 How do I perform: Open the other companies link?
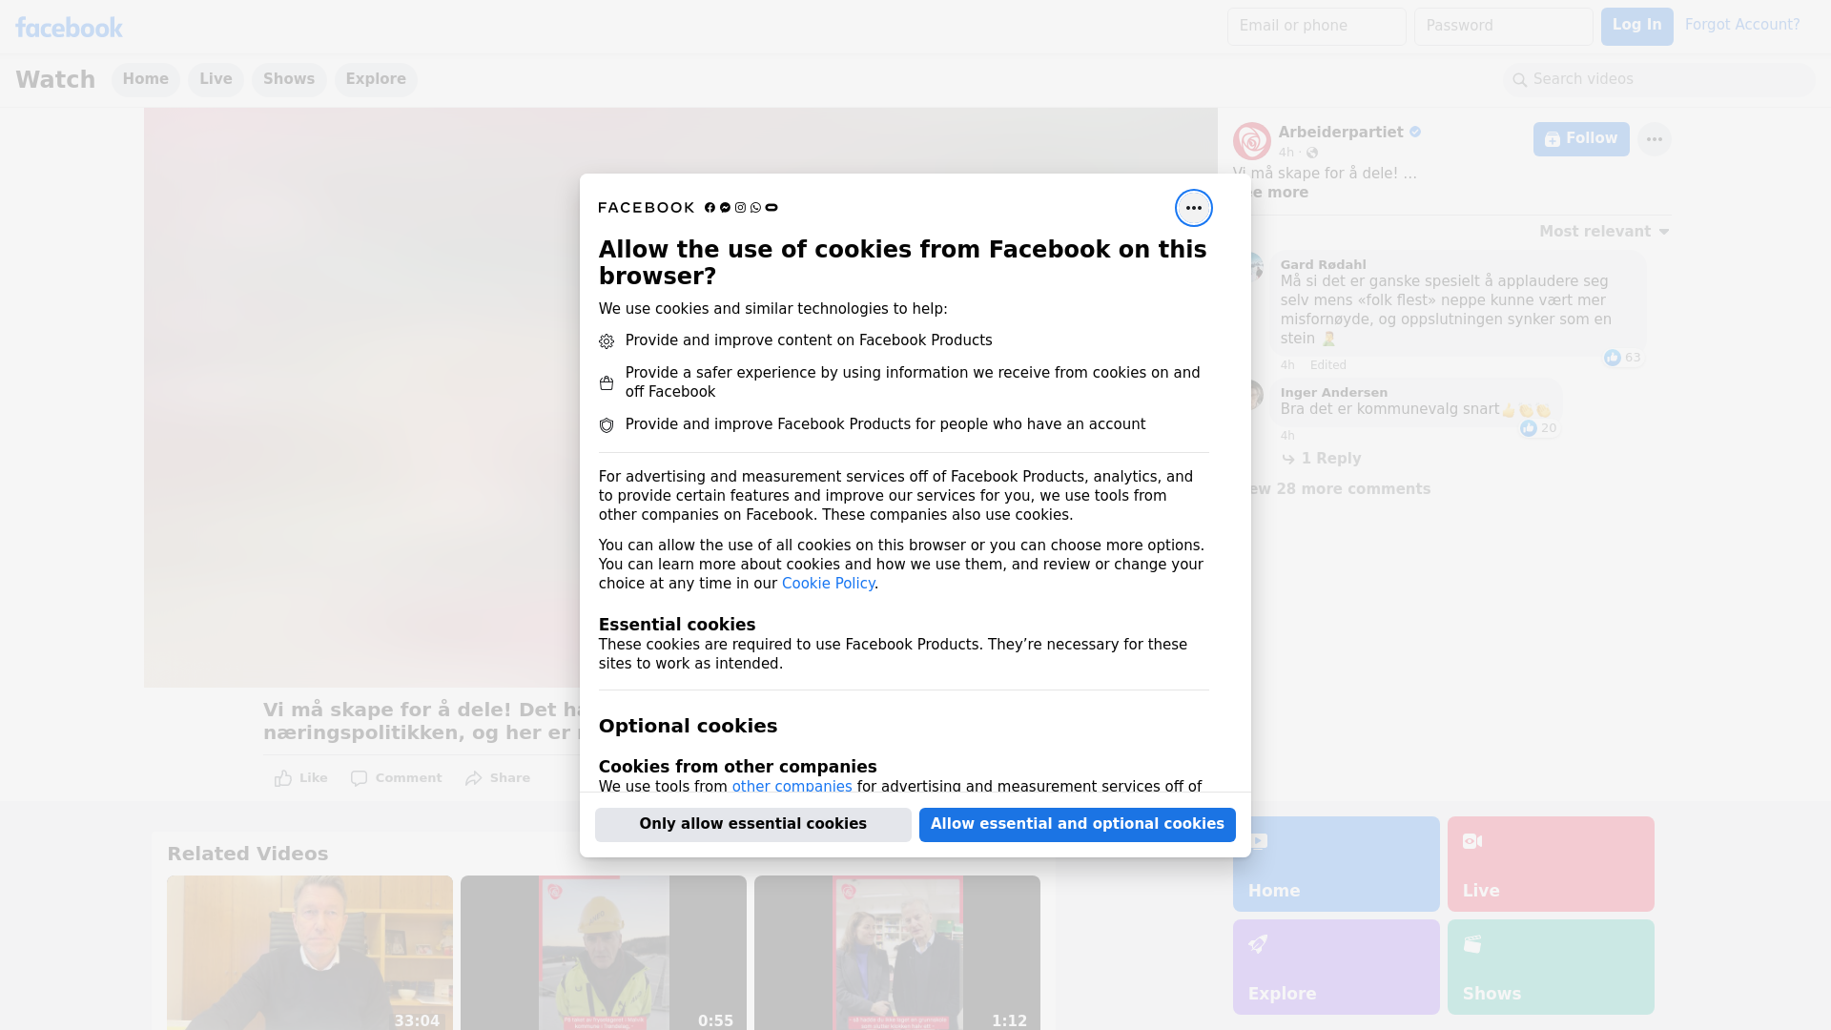click(792, 787)
